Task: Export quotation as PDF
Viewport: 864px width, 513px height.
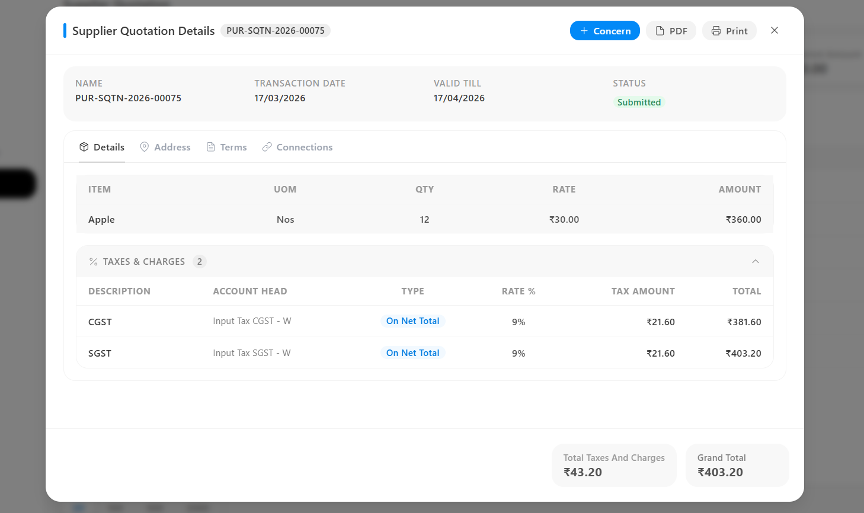Action: tap(671, 31)
